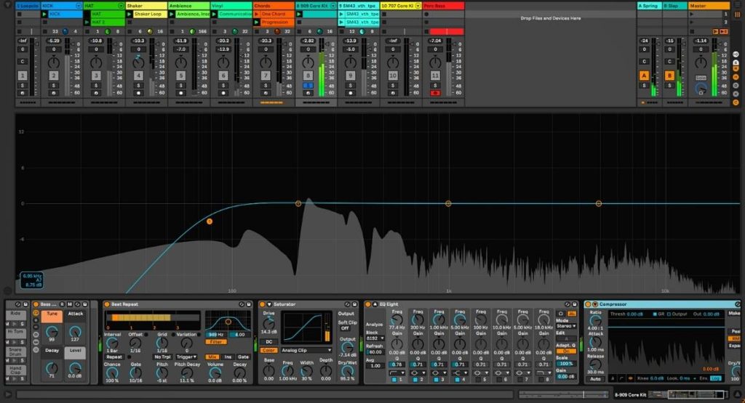Select the Master track header
The width and height of the screenshot is (745, 403).
click(709, 6)
